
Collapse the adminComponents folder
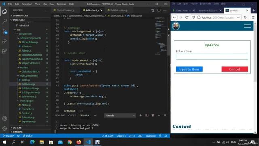pos(30,38)
